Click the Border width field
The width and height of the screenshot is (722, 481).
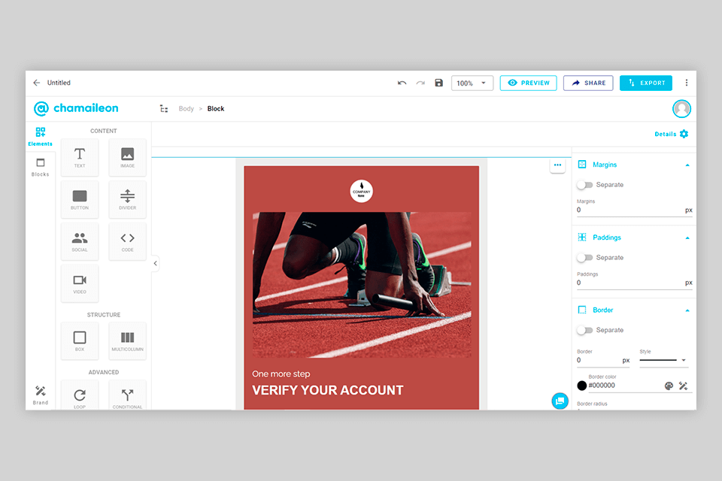click(x=603, y=360)
